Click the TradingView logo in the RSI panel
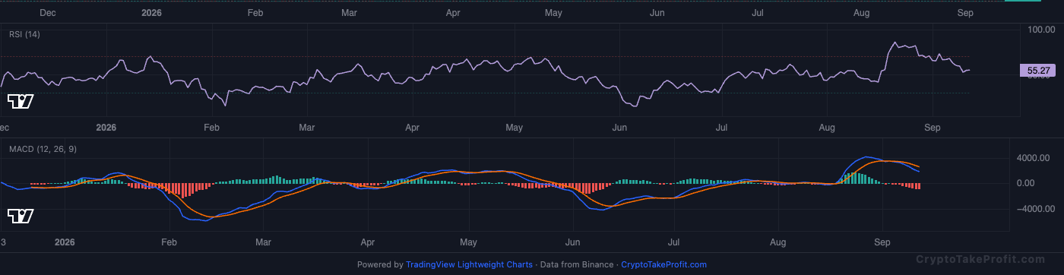Viewport: 1064px width, 275px height. pos(21,101)
